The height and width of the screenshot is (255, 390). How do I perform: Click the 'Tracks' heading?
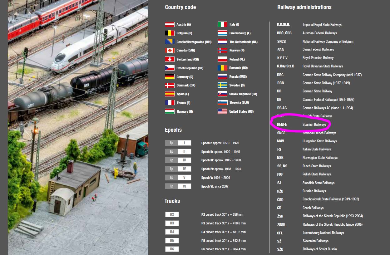172,201
